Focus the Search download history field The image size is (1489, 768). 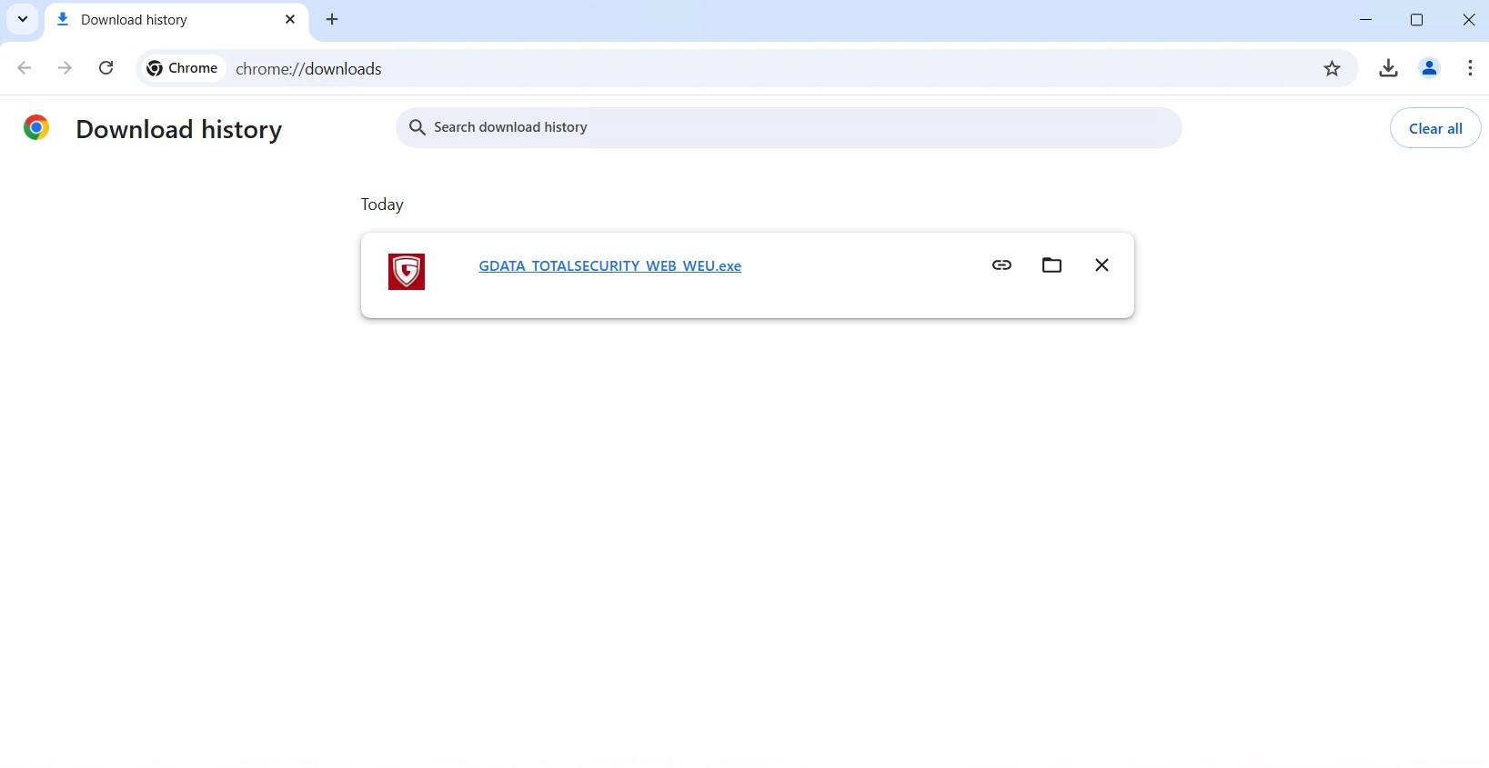point(789,128)
